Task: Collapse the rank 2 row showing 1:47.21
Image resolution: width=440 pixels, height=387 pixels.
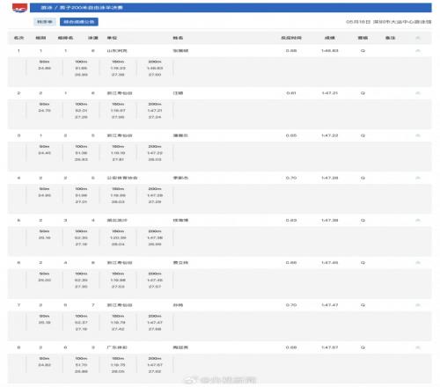Action: (418, 93)
